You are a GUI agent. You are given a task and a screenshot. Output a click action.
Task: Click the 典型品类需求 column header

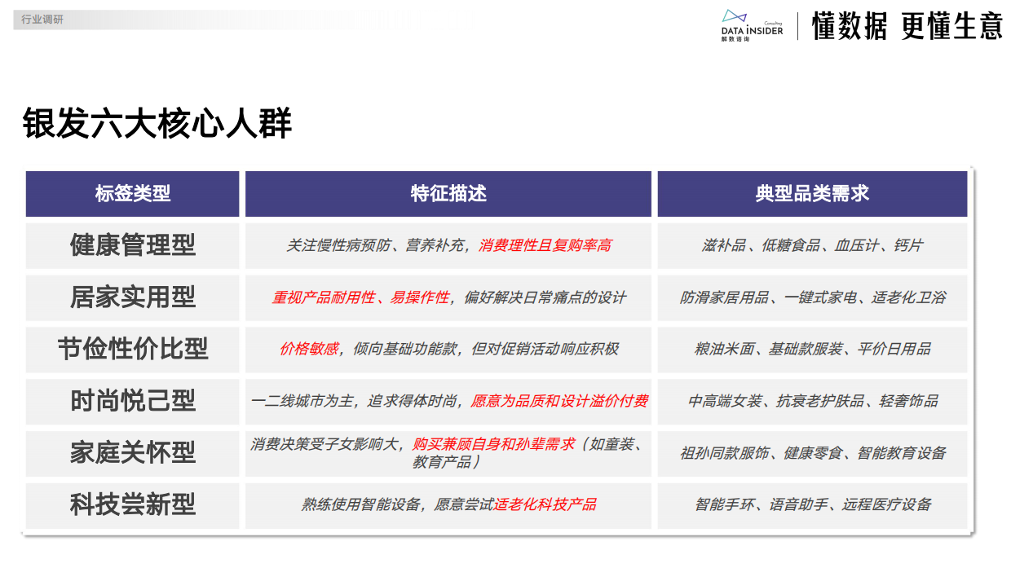pos(812,193)
